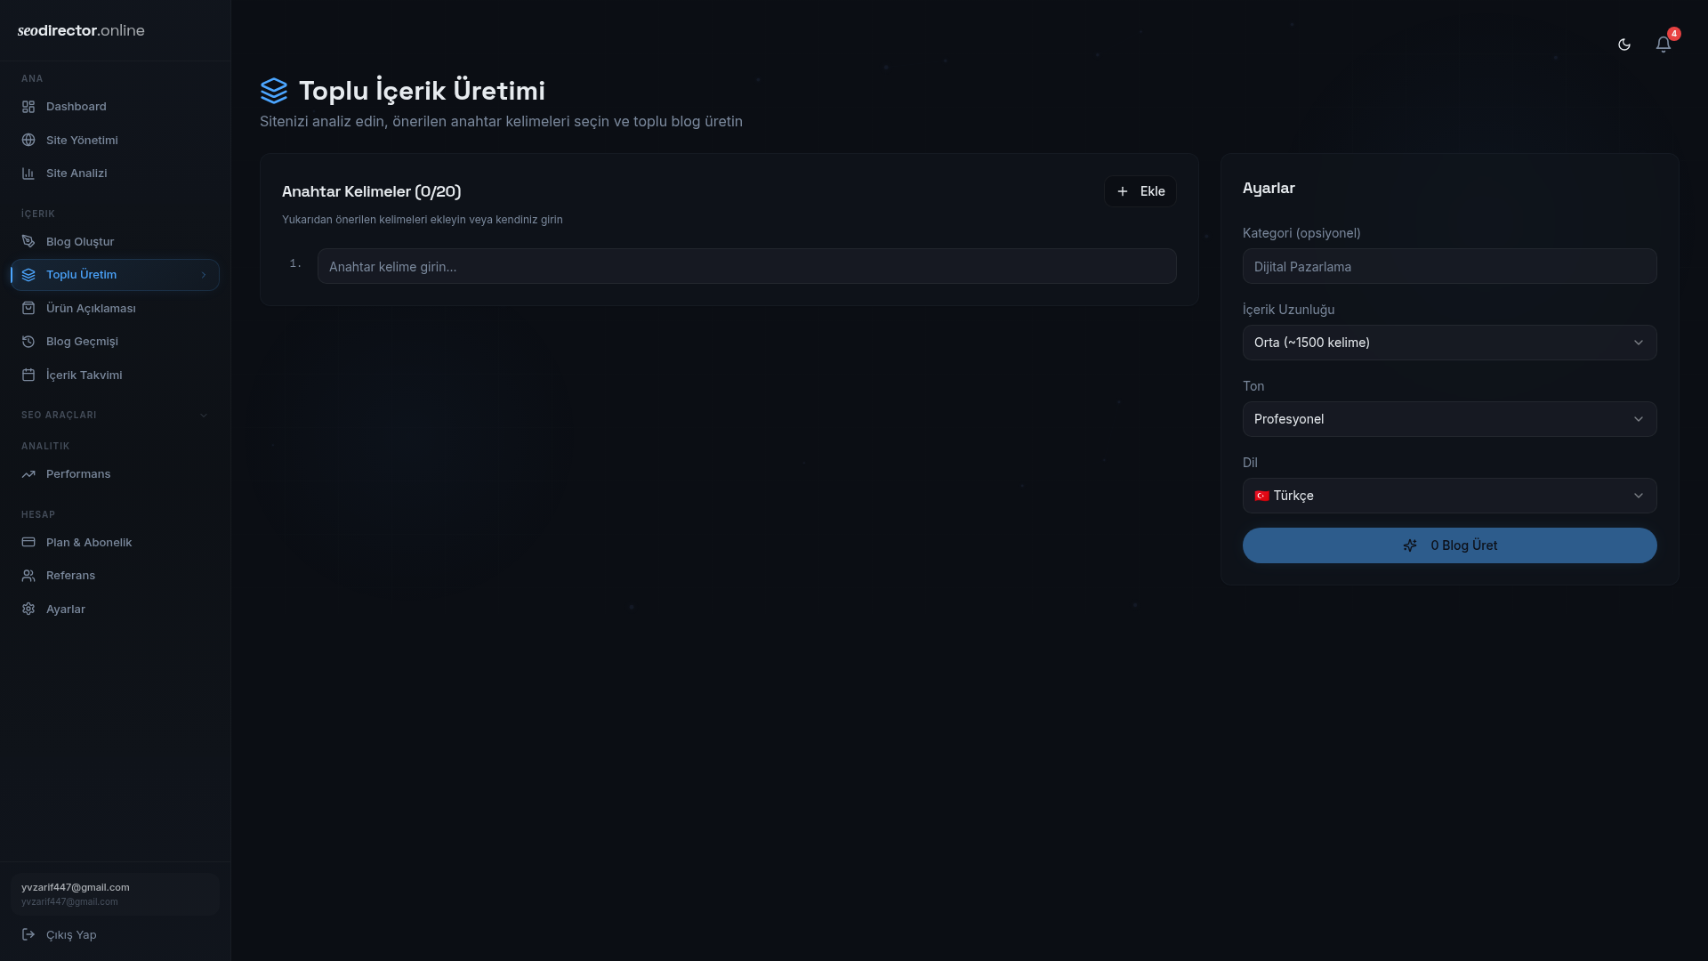This screenshot has width=1708, height=961.
Task: Click Blog Geçmişi history icon
Action: [x=28, y=342]
